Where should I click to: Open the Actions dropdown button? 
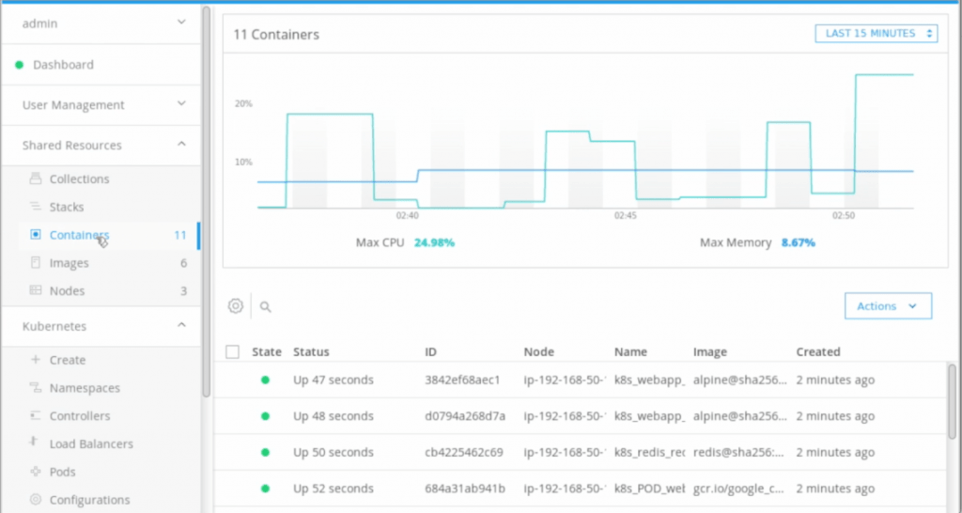click(888, 305)
